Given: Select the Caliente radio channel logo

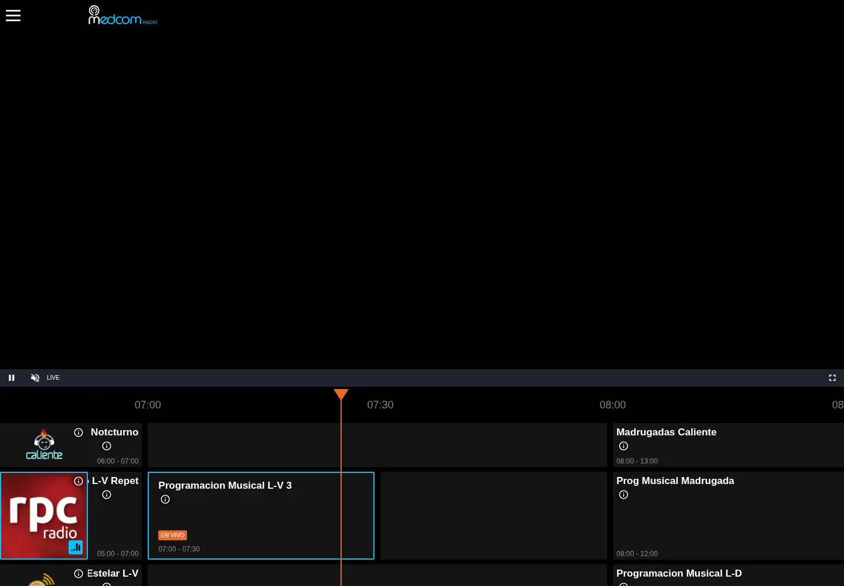Looking at the screenshot, I should 44,445.
